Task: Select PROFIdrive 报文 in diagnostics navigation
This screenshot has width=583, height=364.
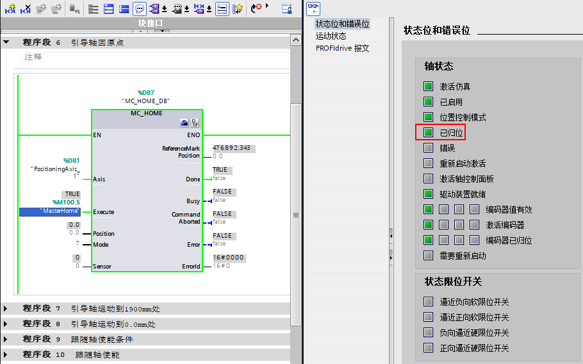Action: tap(343, 48)
